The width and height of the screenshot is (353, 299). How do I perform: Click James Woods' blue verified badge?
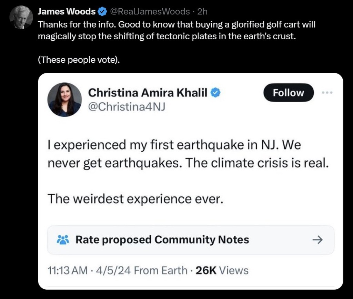pyautogui.click(x=102, y=12)
